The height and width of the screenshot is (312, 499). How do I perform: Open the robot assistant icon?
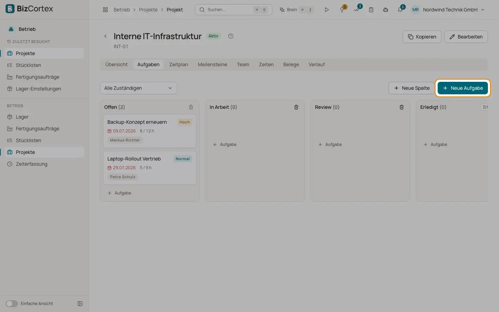coord(385,10)
